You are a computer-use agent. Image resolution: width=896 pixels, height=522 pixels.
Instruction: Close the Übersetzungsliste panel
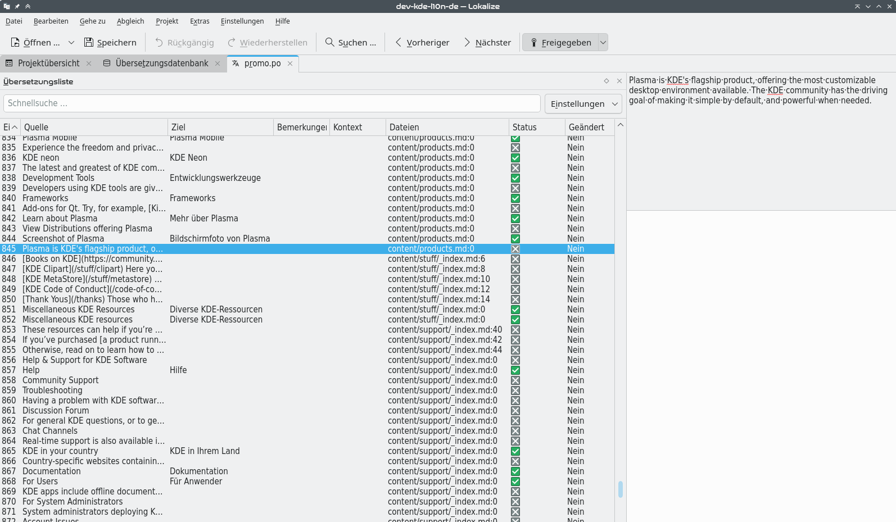pyautogui.click(x=619, y=81)
